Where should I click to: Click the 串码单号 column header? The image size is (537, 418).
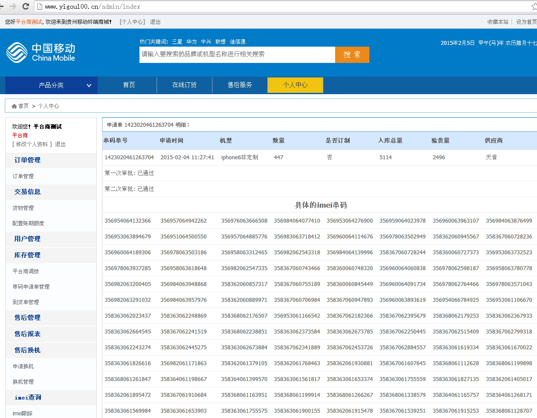click(x=116, y=141)
